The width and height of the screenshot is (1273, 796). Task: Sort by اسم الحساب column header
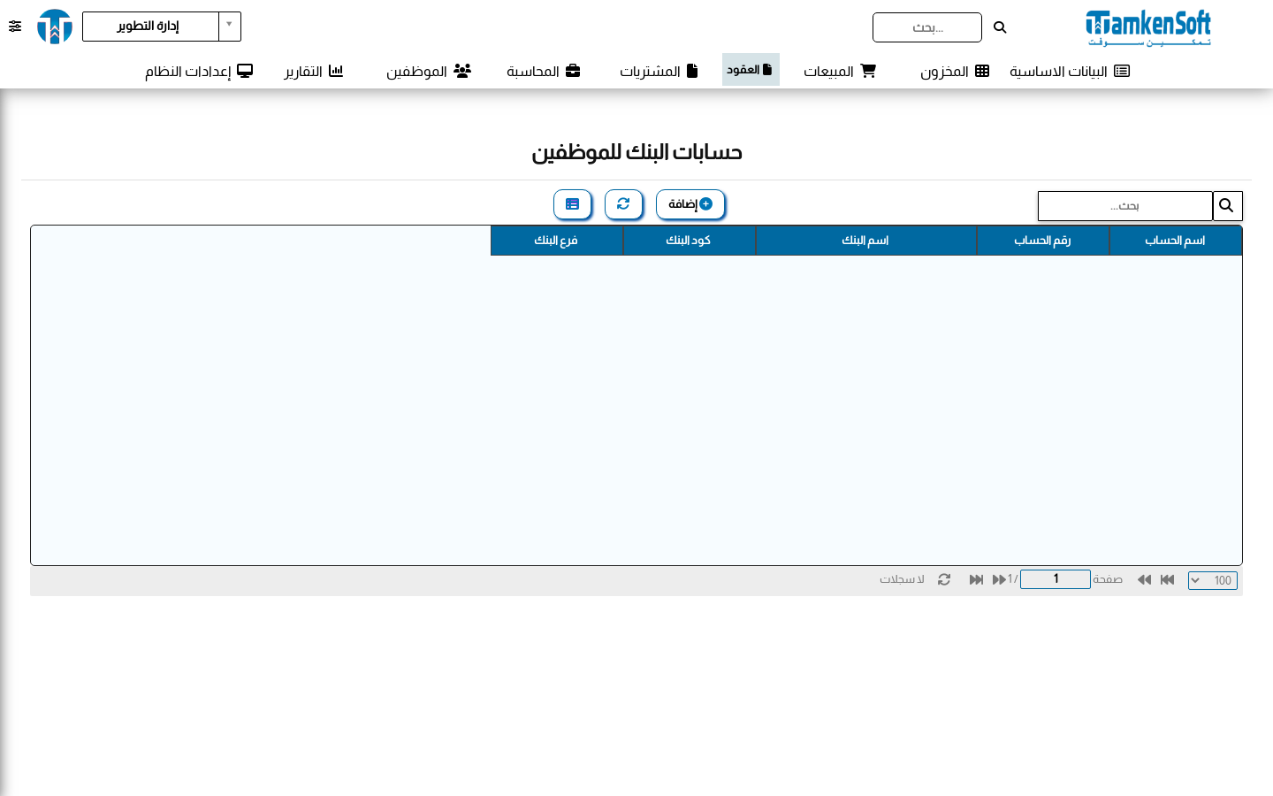(x=1176, y=241)
